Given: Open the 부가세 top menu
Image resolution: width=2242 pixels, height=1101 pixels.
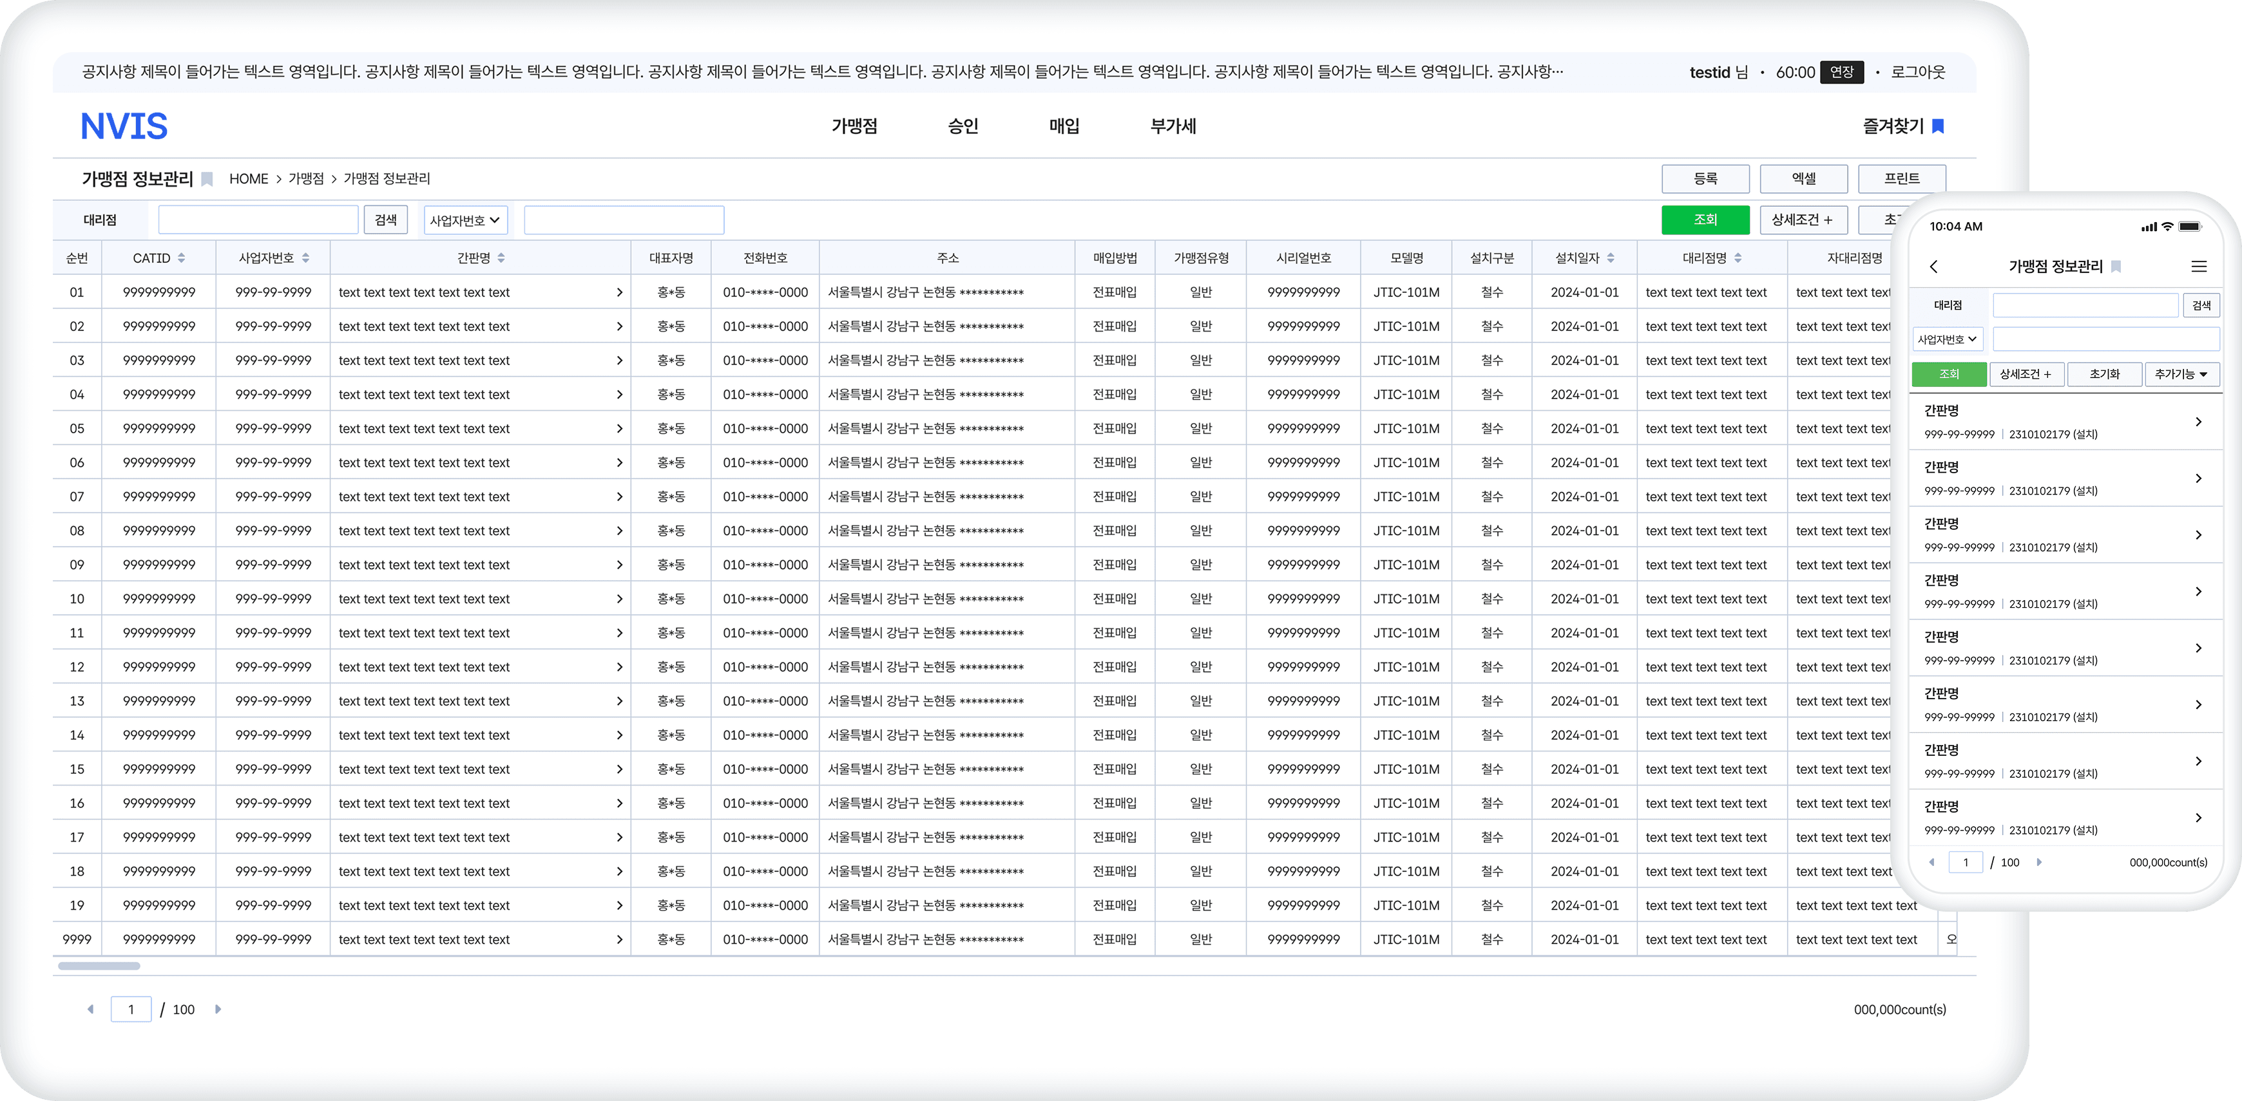Looking at the screenshot, I should 1173,127.
